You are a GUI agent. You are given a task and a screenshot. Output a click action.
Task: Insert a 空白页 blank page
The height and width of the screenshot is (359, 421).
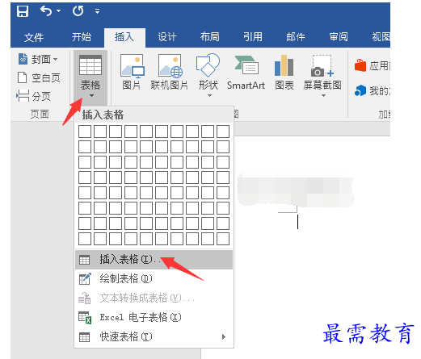click(x=39, y=78)
